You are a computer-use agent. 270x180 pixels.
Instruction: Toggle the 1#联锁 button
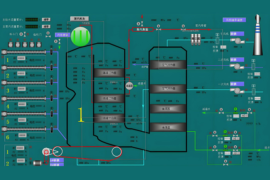click(56, 160)
